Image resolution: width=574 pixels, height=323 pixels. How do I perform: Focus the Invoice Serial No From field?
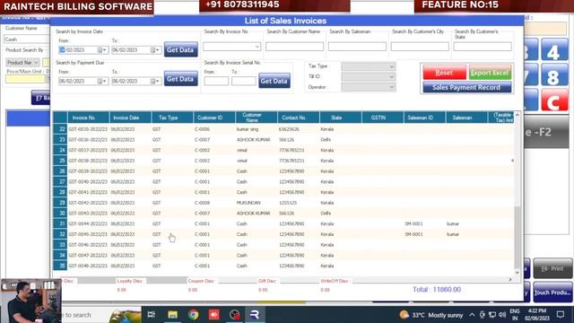tap(216, 81)
